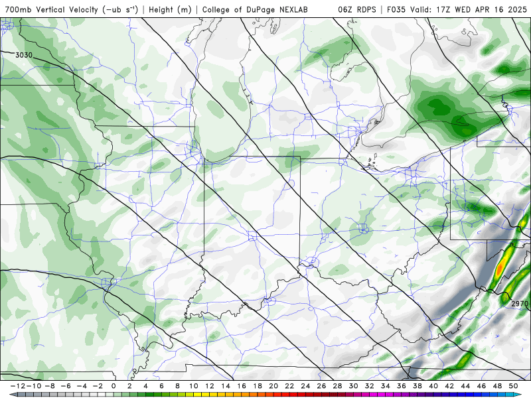Click the '10' value on the color scale

(x=193, y=386)
